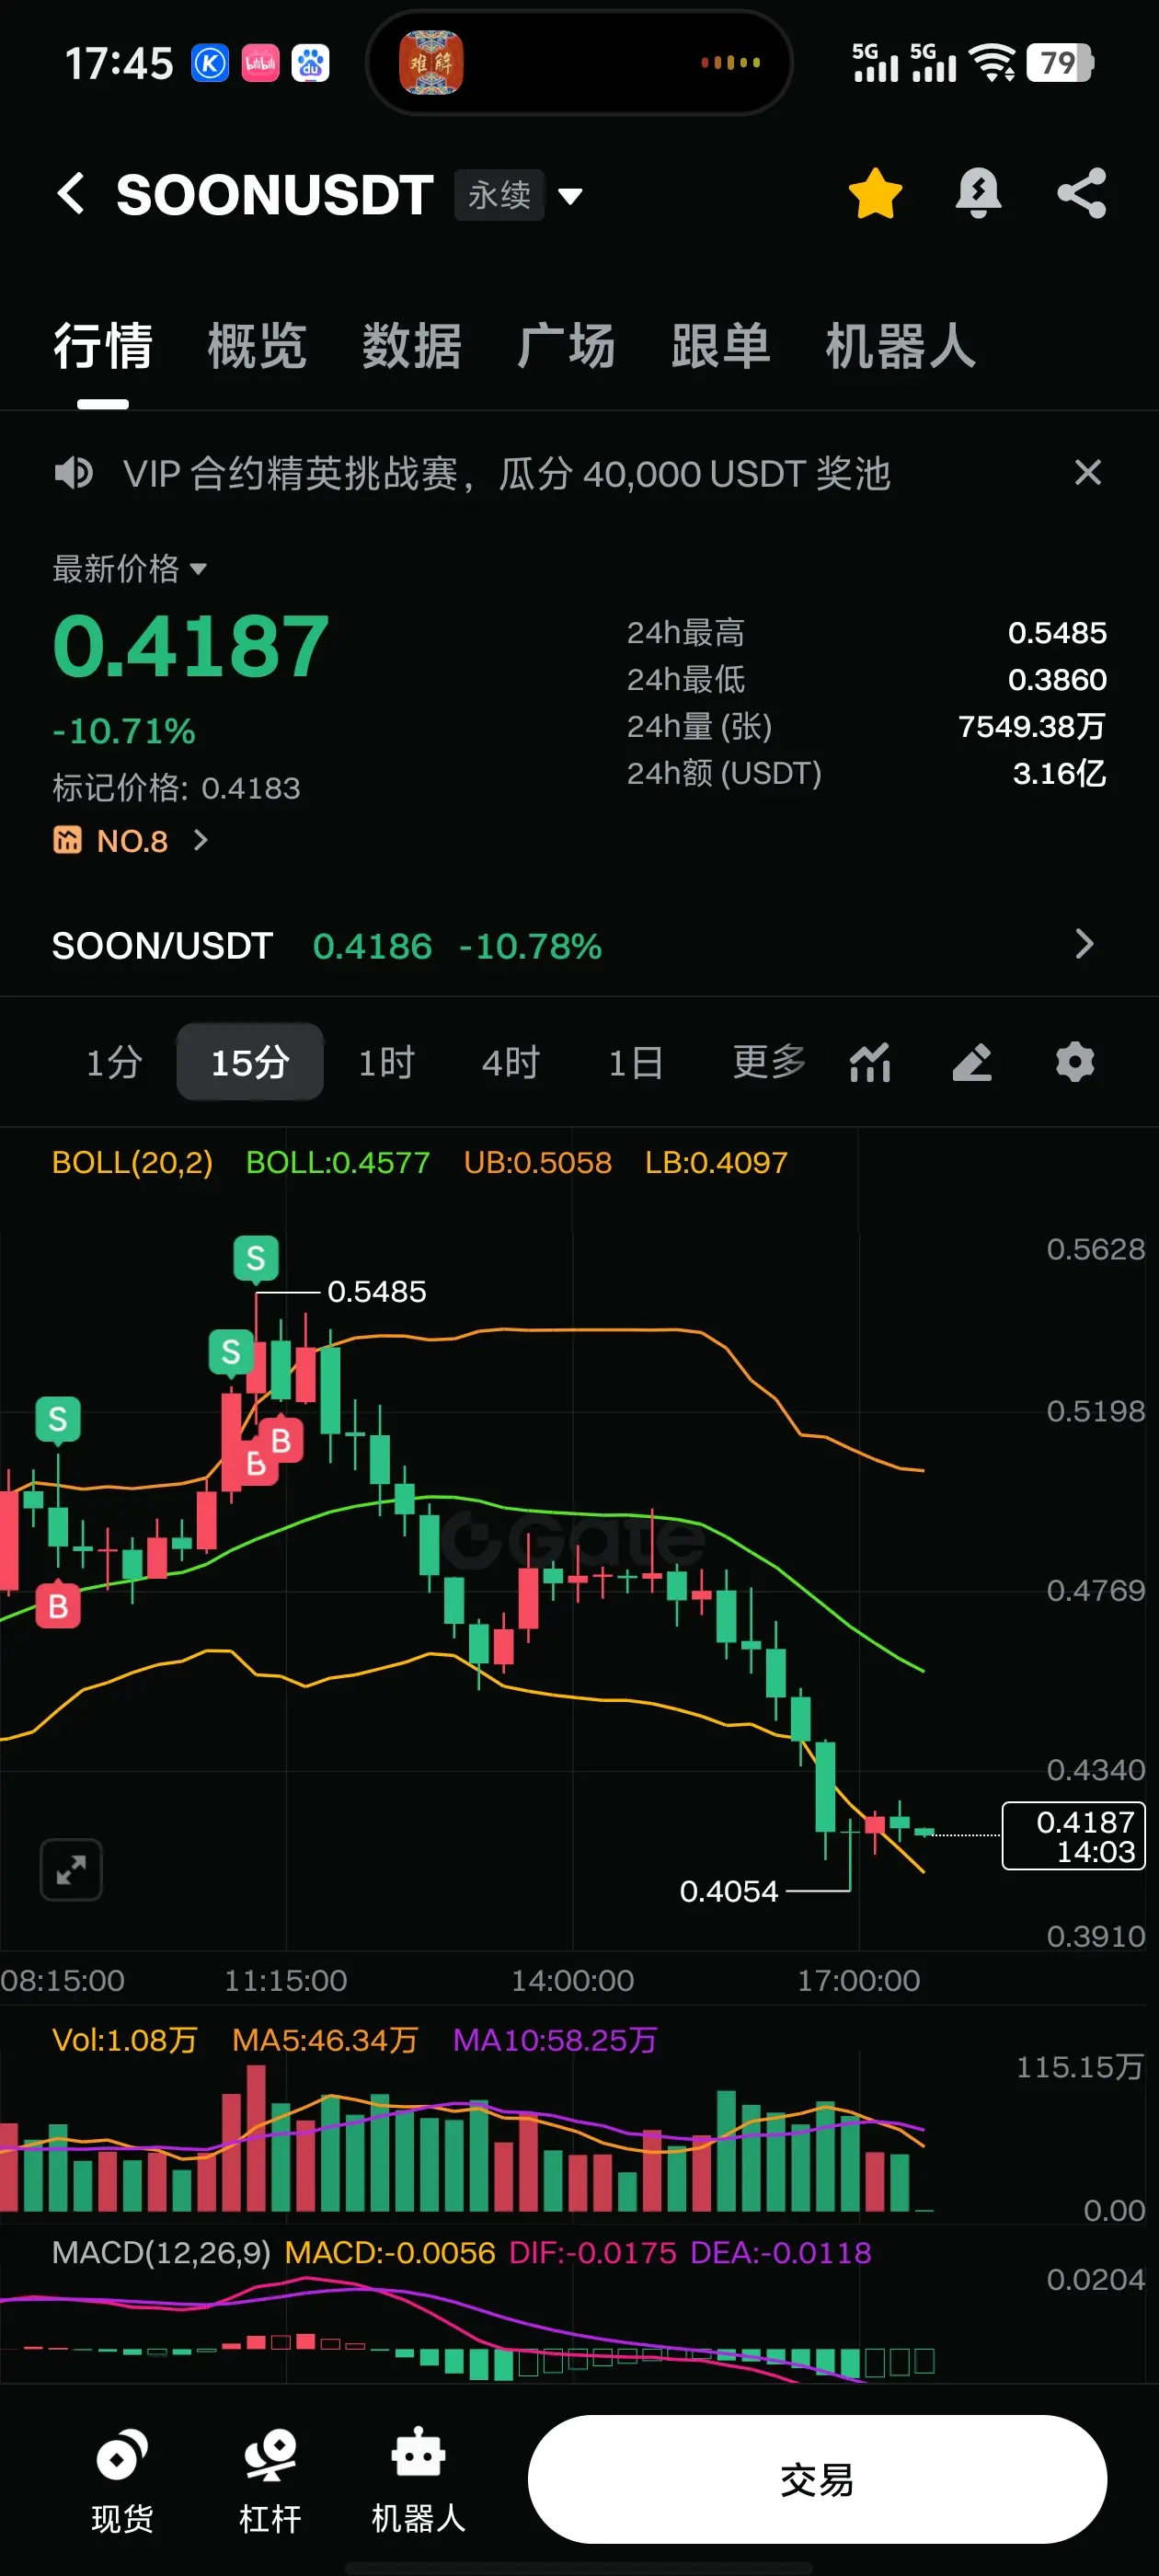
Task: Tap the current price tag 0.4187 14:03
Action: (x=1073, y=1836)
